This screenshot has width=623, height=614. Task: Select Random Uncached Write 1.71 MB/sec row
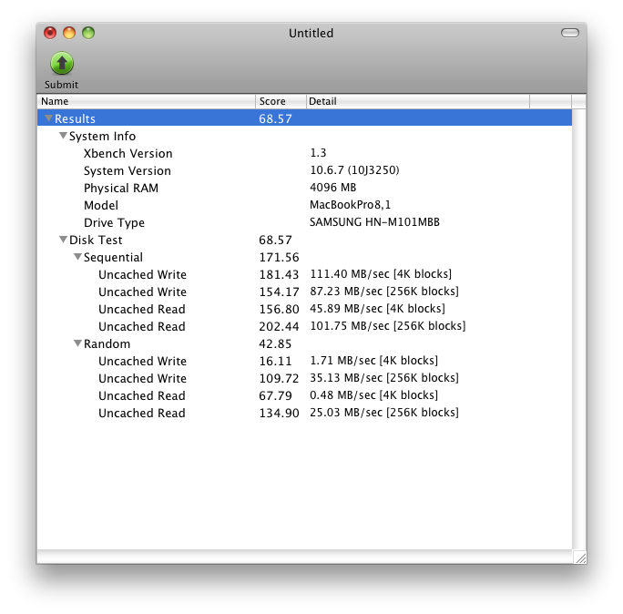(304, 361)
